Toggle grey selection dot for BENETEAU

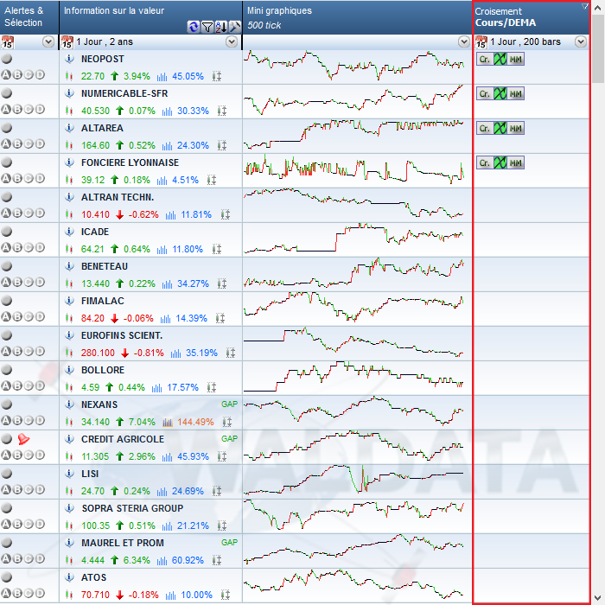(x=7, y=266)
